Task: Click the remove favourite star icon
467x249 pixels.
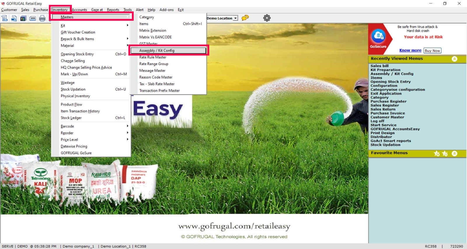Action: (445, 153)
